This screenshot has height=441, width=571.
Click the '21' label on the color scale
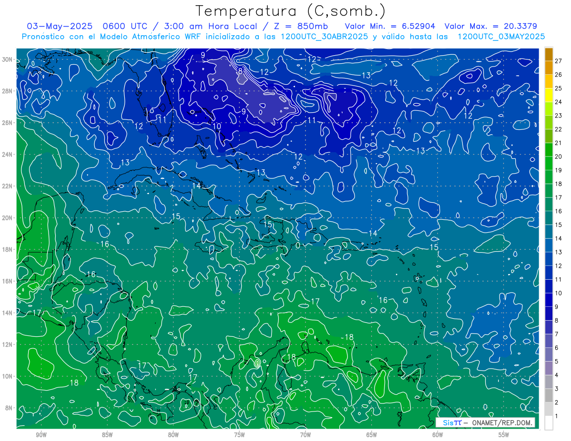tap(559, 143)
